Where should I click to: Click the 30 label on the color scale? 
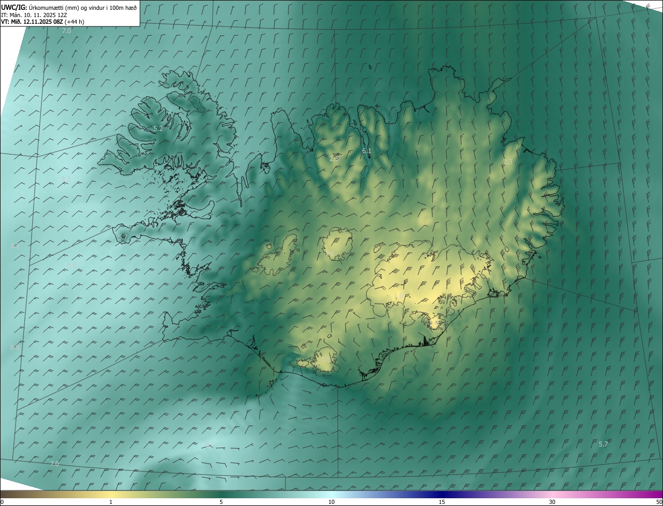pos(552,502)
